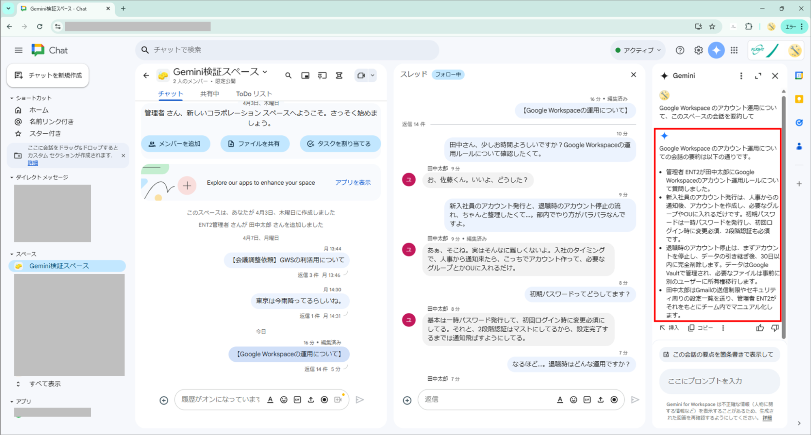This screenshot has width=811, height=435.
Task: Click メンバーを追加 button
Action: coord(175,144)
